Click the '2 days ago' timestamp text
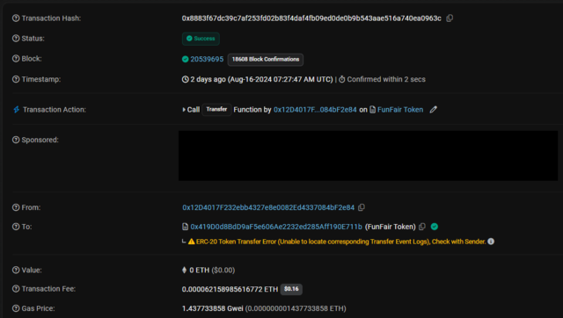The image size is (563, 318). pyautogui.click(x=208, y=79)
